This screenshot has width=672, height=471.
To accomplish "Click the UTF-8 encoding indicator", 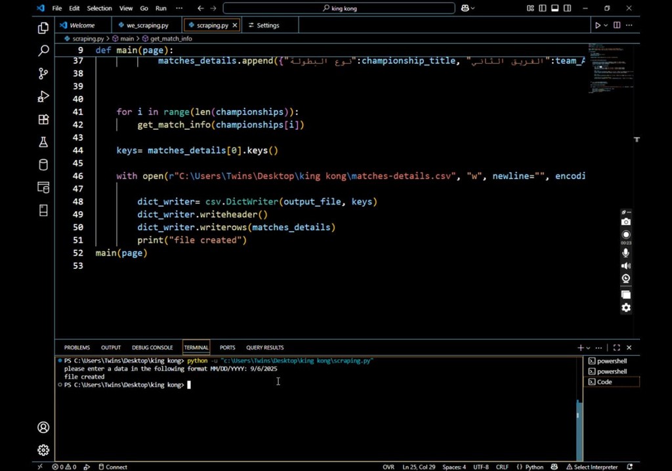I will pyautogui.click(x=480, y=467).
